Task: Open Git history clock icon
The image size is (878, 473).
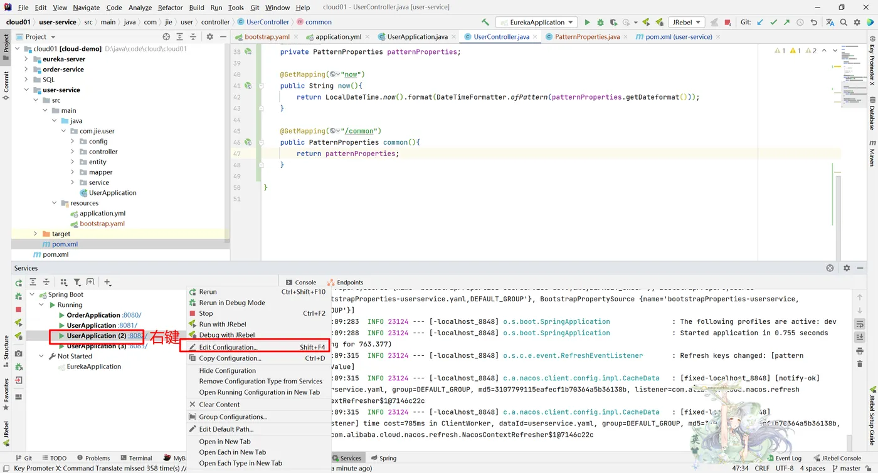Action: coord(800,22)
